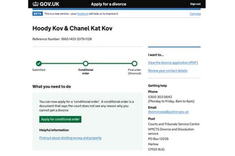Image resolution: width=235 pixels, height=156 pixels.
Task: Click the phone number 0300 303 0642
Action: click(160, 97)
